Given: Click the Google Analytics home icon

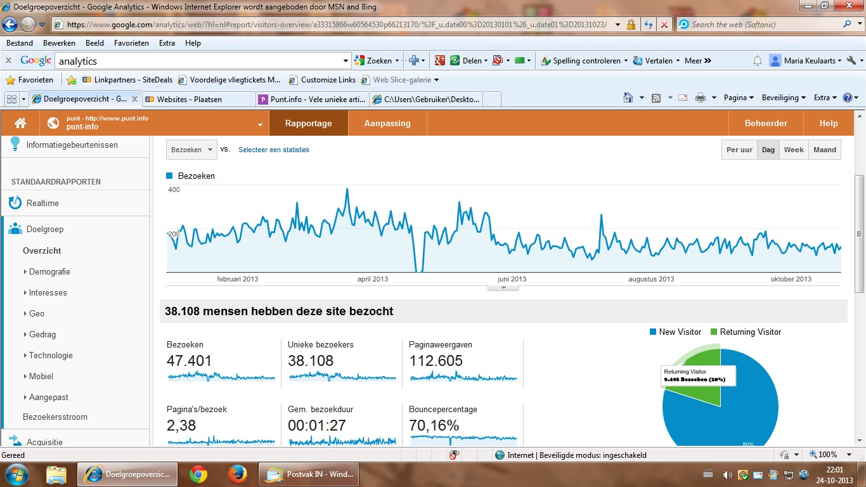Looking at the screenshot, I should point(20,123).
